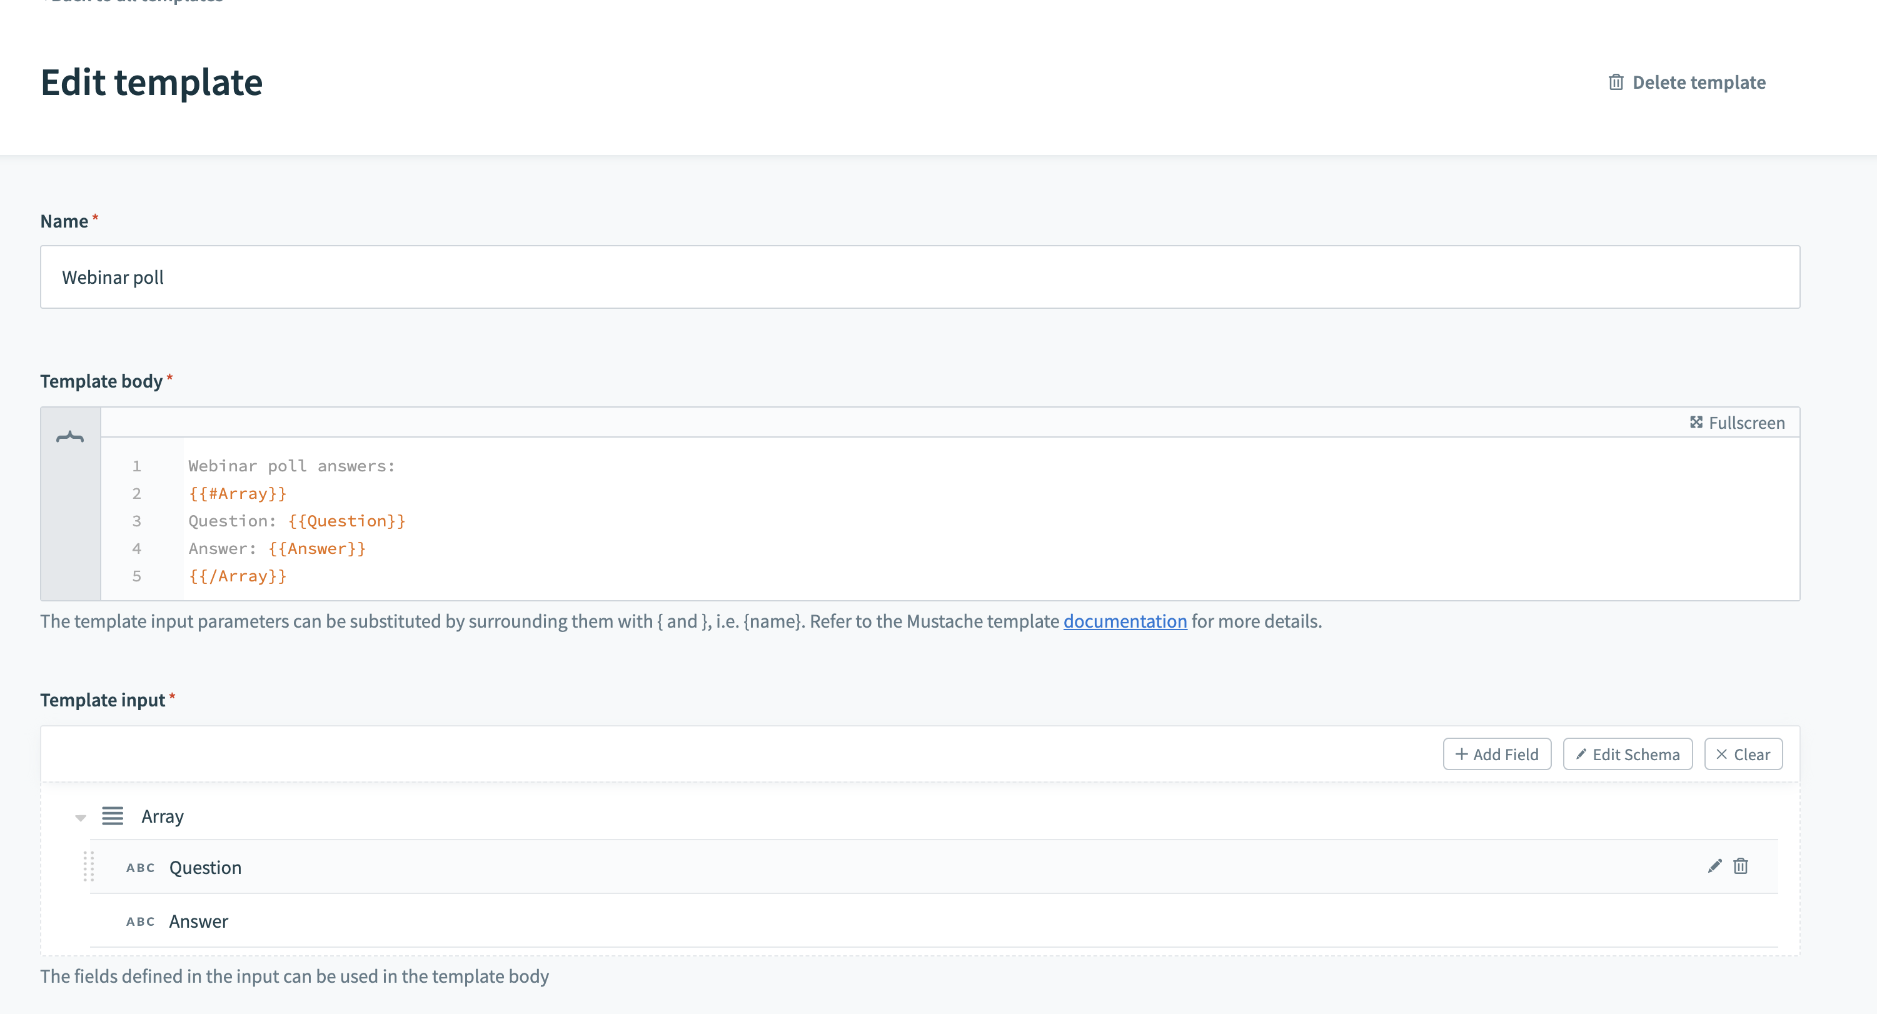Click line 3 in the template body editor

click(x=296, y=521)
